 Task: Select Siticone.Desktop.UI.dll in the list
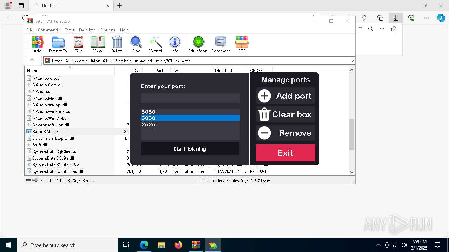pyautogui.click(x=53, y=138)
